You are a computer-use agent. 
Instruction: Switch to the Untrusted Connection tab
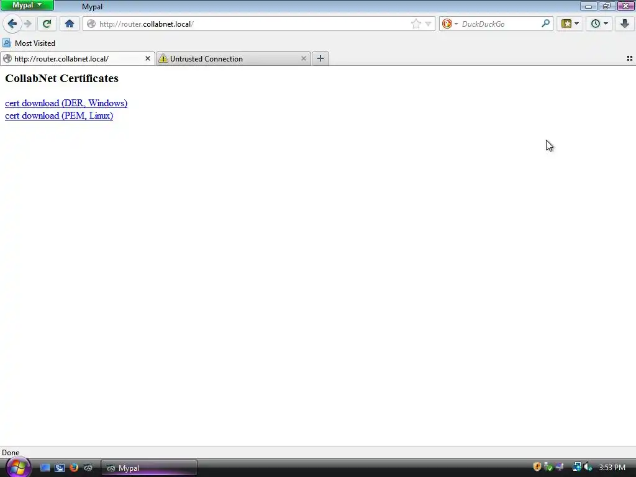(234, 59)
